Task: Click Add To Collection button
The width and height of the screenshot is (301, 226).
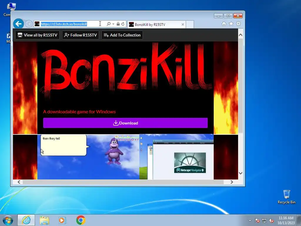Action: coord(122,35)
